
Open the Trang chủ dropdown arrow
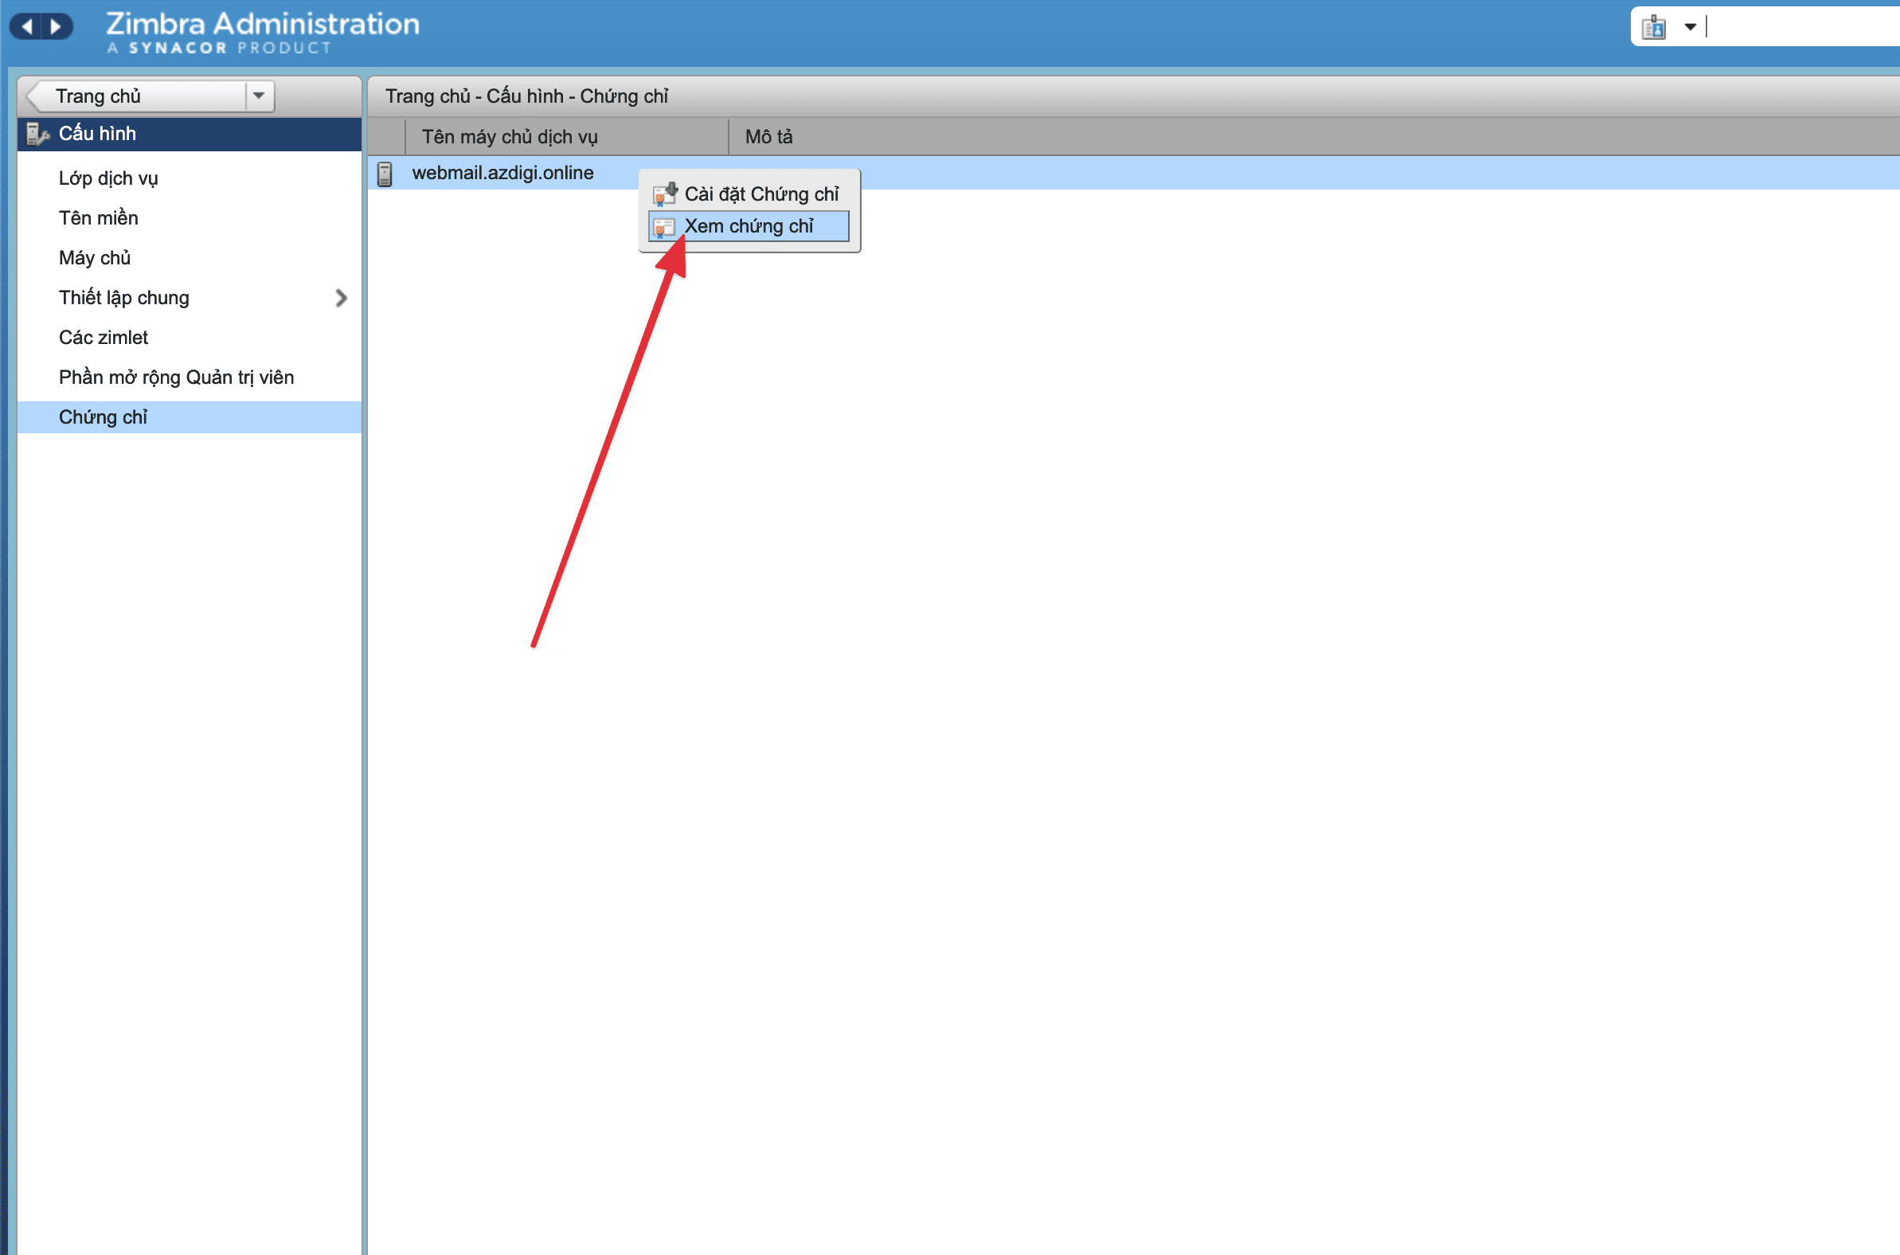tap(259, 96)
